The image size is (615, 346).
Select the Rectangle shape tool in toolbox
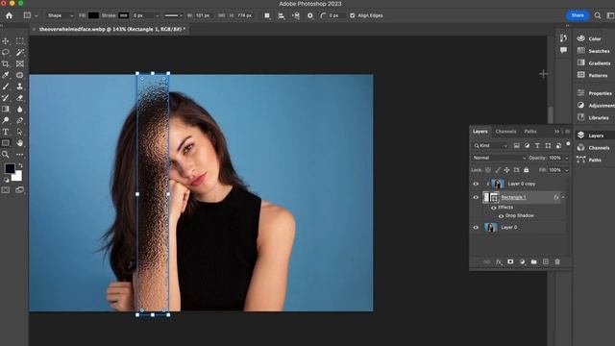[6, 143]
